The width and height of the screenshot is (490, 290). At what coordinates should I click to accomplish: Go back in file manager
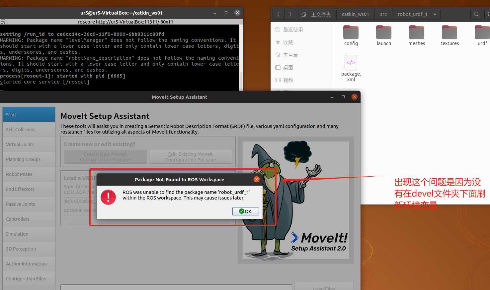pos(279,14)
